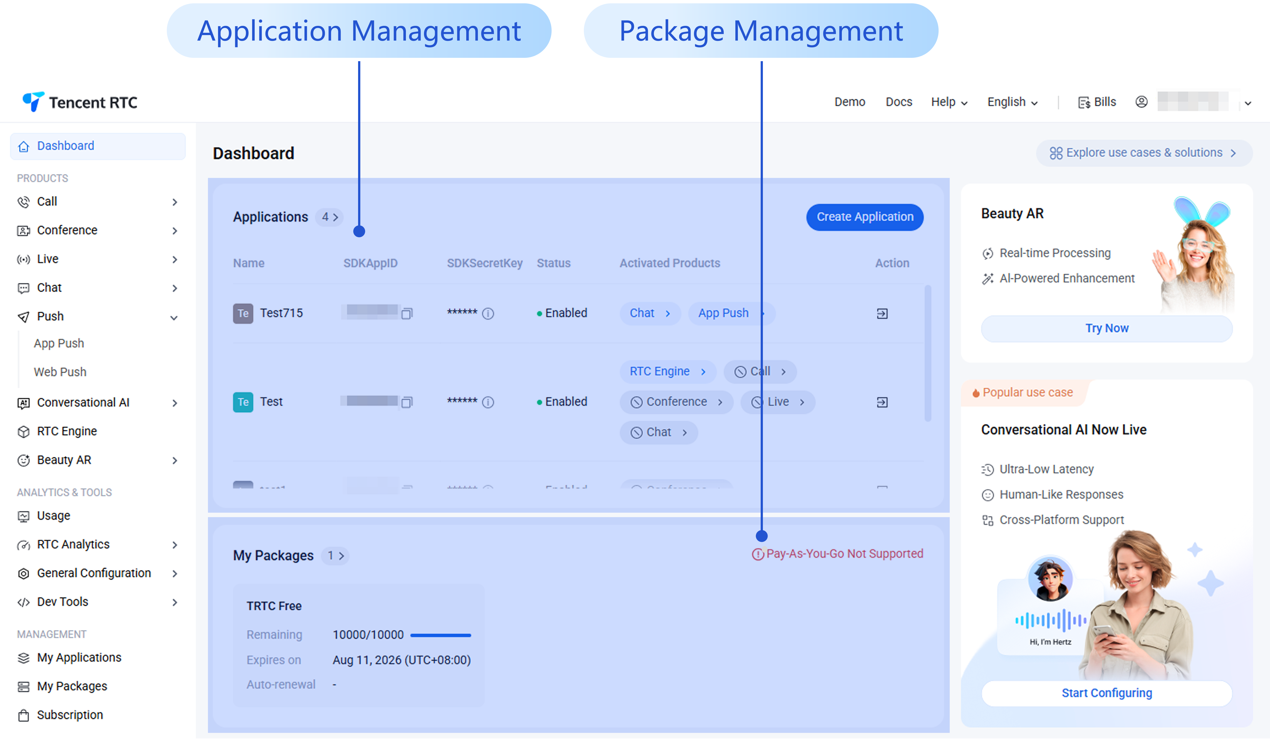Image resolution: width=1270 pixels, height=744 pixels.
Task: Click the Pay-As-You-Go warning icon
Action: [757, 554]
